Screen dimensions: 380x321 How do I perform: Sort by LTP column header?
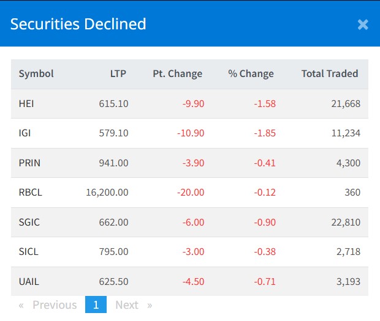pos(118,74)
